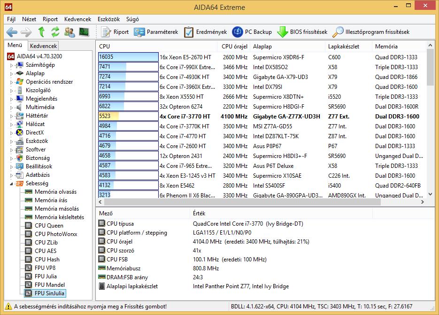This screenshot has width=439, height=315.
Task: Expand the Számítógép tree branch
Action: click(x=11, y=65)
